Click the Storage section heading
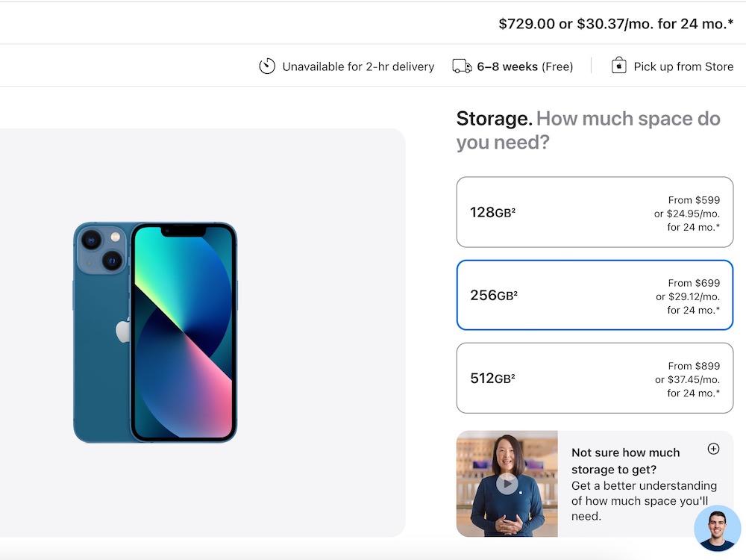This screenshot has height=560, width=746. (494, 119)
